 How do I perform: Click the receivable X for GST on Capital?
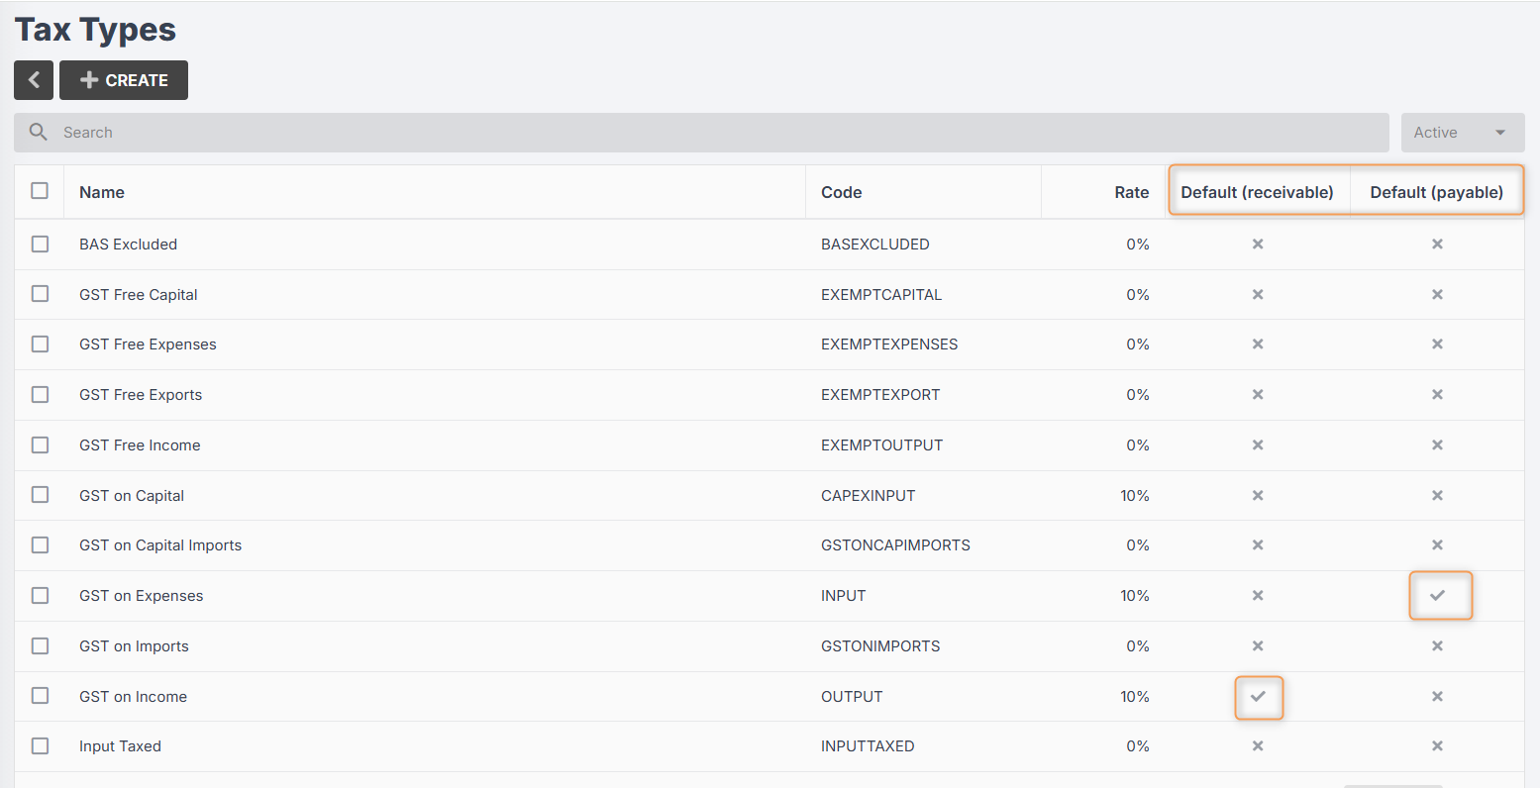[1258, 495]
